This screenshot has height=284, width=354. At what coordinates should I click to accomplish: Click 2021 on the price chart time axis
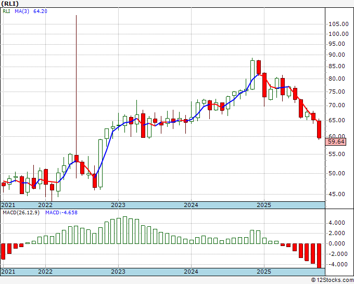coord(8,205)
